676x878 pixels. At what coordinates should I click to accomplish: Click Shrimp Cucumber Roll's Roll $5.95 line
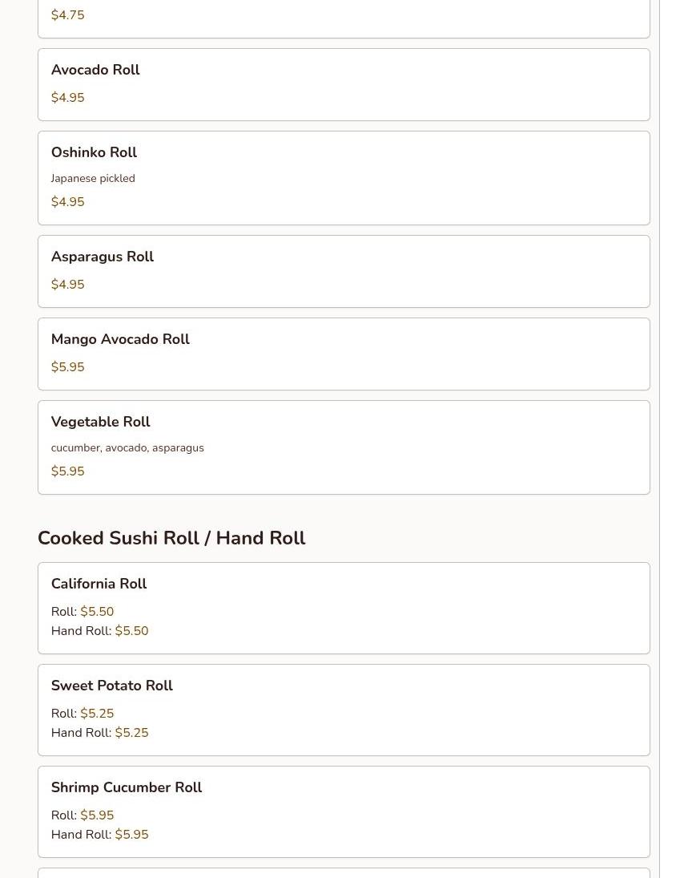tap(82, 815)
